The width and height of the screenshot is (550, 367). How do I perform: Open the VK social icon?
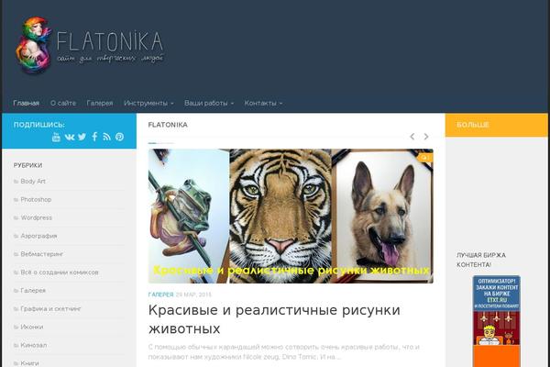(x=70, y=137)
